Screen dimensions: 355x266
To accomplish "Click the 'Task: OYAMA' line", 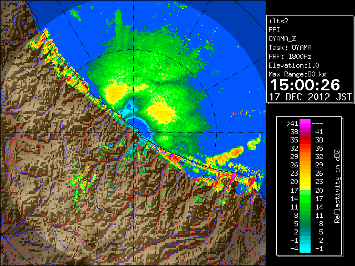I will click(290, 48).
